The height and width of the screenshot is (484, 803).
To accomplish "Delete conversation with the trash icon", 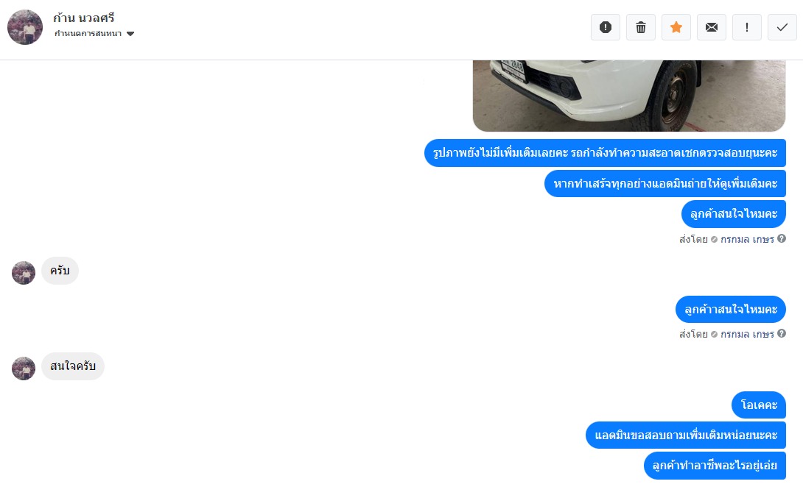I will click(641, 27).
